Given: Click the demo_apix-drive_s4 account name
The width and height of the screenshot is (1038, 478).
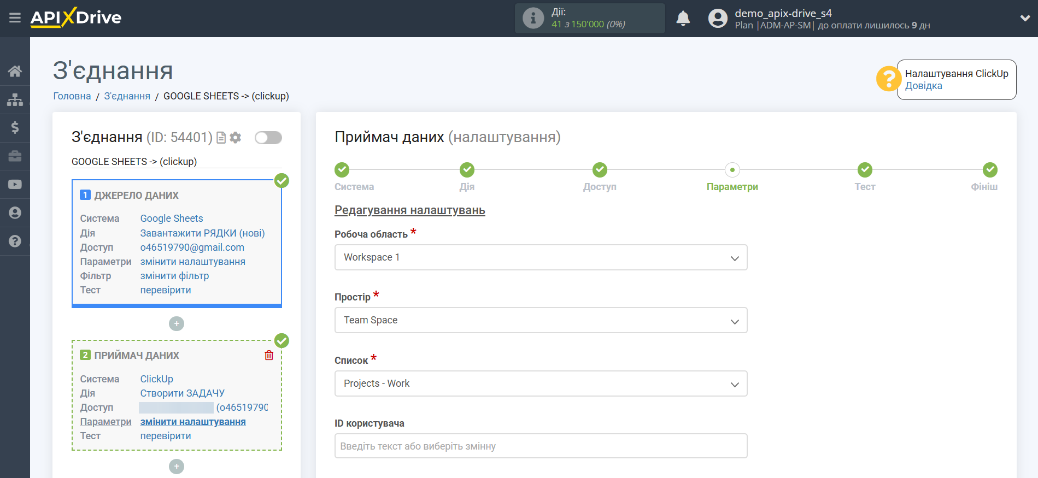Looking at the screenshot, I should (x=783, y=13).
